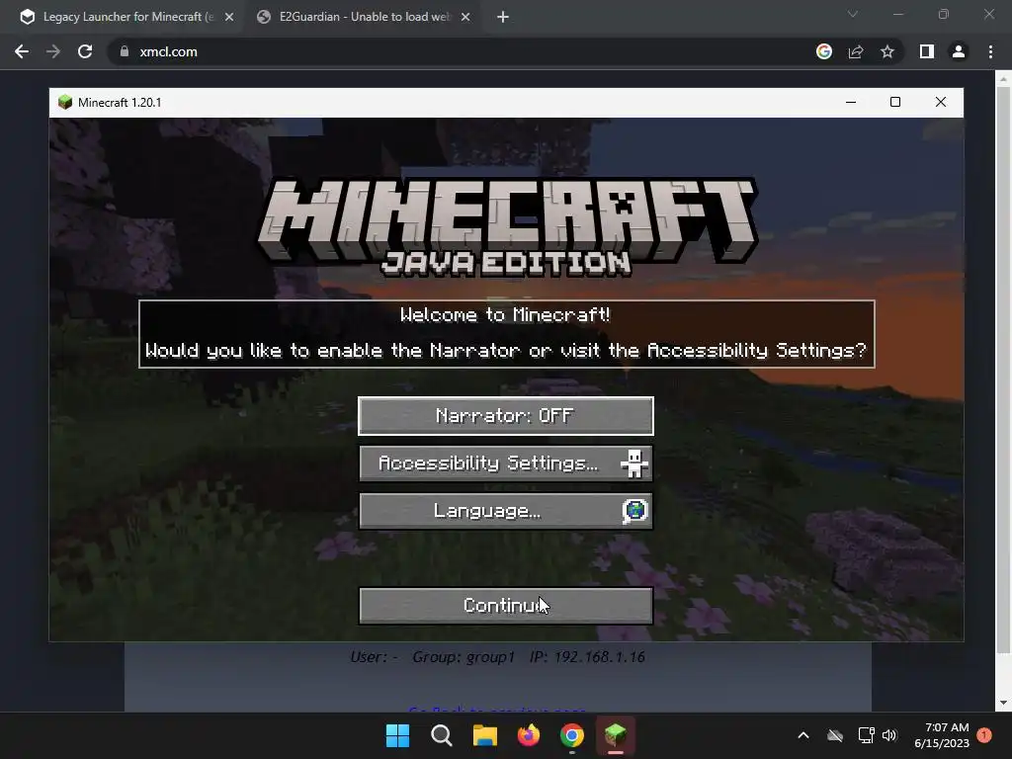The width and height of the screenshot is (1012, 759).
Task: Close the E2Guardian tab
Action: (x=465, y=17)
